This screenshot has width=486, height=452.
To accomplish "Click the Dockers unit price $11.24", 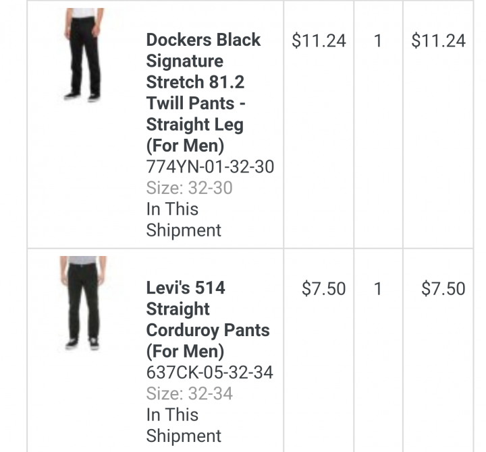I will pos(319,40).
